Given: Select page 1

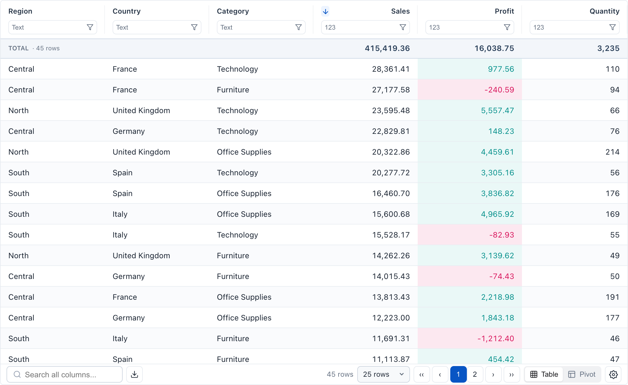Looking at the screenshot, I should [x=458, y=374].
